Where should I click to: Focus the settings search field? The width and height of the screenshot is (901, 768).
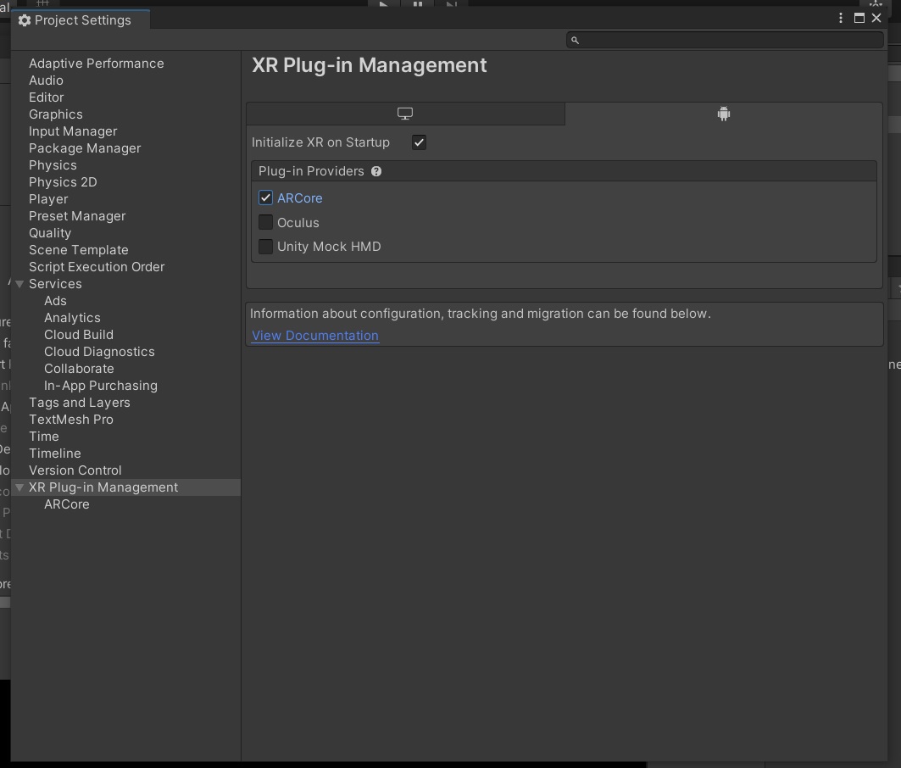(x=725, y=40)
